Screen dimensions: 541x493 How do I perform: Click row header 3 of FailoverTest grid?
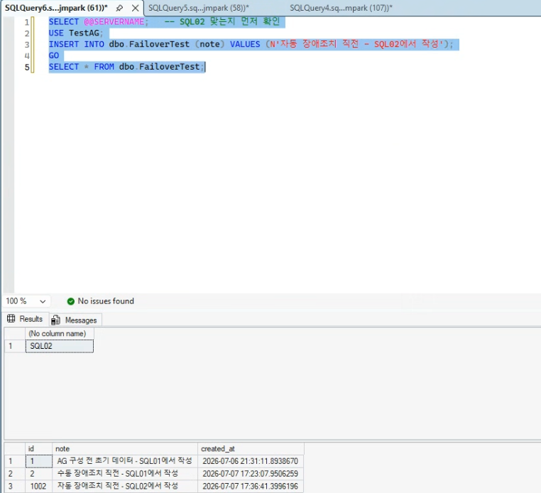[15, 486]
